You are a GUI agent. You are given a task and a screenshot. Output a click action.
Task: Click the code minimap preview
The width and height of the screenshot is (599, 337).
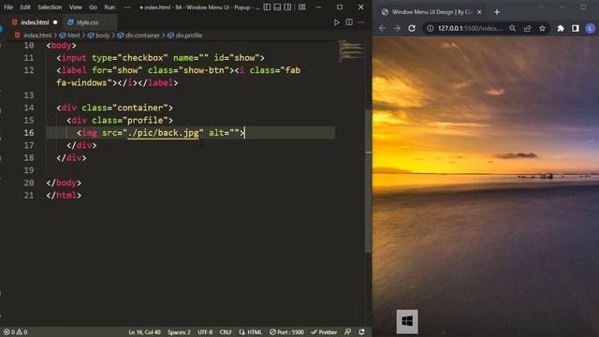(x=351, y=51)
